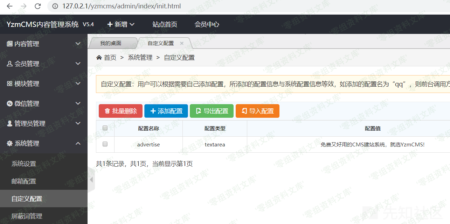Toggle the select-all checkbox in table header
The image size is (450, 224).
[x=105, y=128]
